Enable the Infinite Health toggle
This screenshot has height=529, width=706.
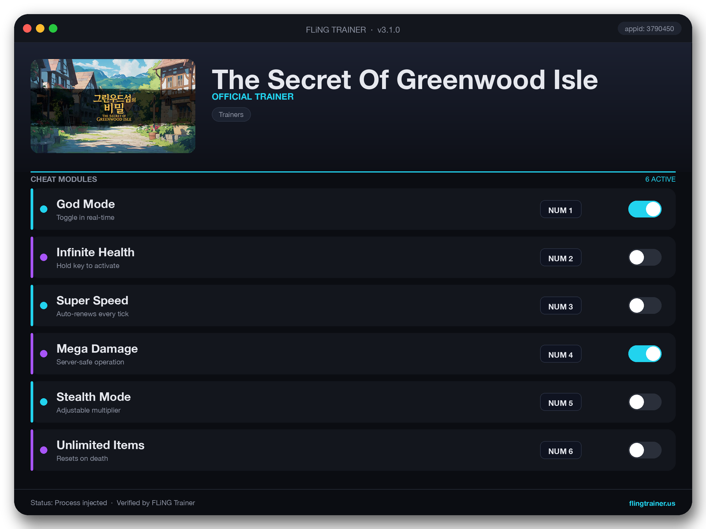point(645,257)
